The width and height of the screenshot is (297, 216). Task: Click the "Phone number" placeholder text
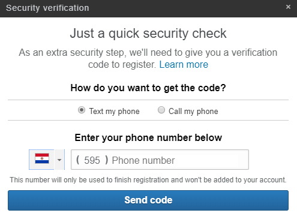click(143, 160)
